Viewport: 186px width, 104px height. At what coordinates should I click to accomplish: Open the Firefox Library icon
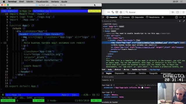click(173, 12)
